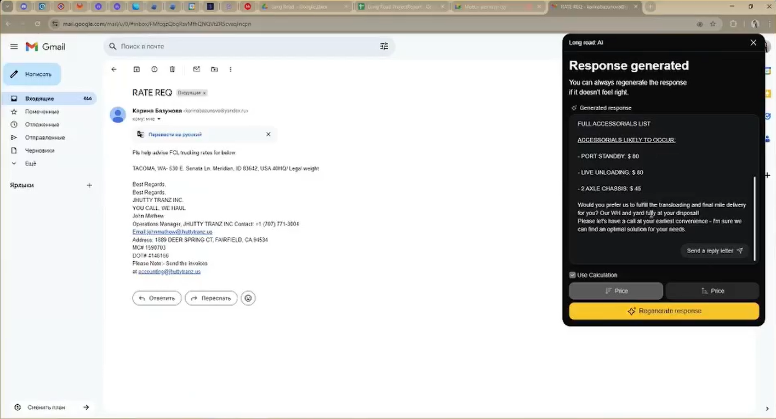Remove the Входящие label chip via its x

[204, 93]
